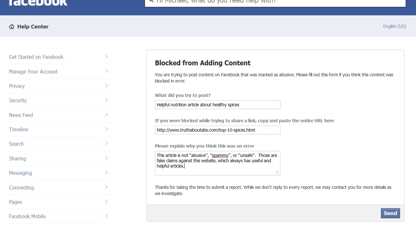Click the 'What did you try to post' field
416x226 pixels.
tap(218, 105)
